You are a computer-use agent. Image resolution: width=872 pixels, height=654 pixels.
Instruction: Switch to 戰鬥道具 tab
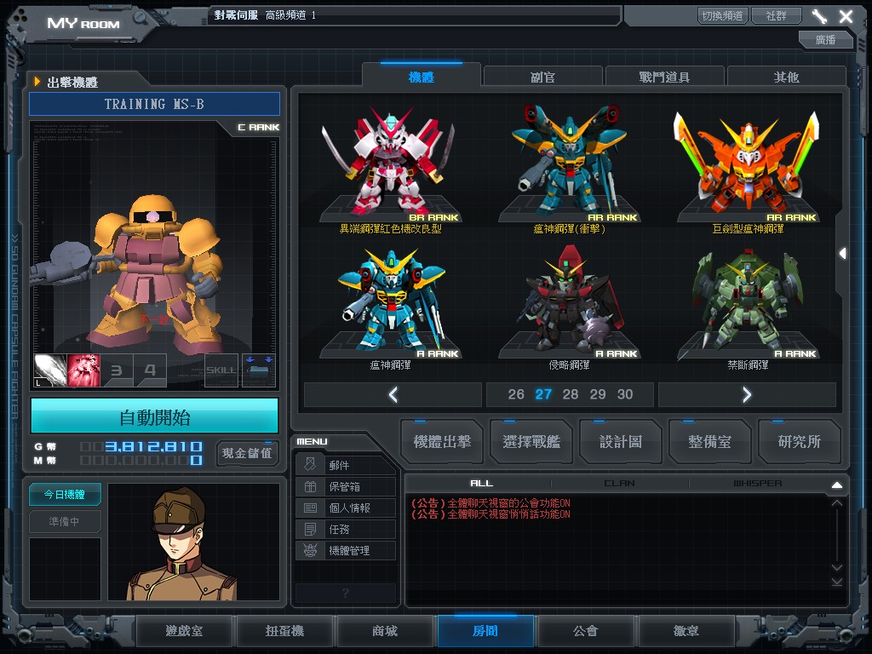pyautogui.click(x=664, y=77)
